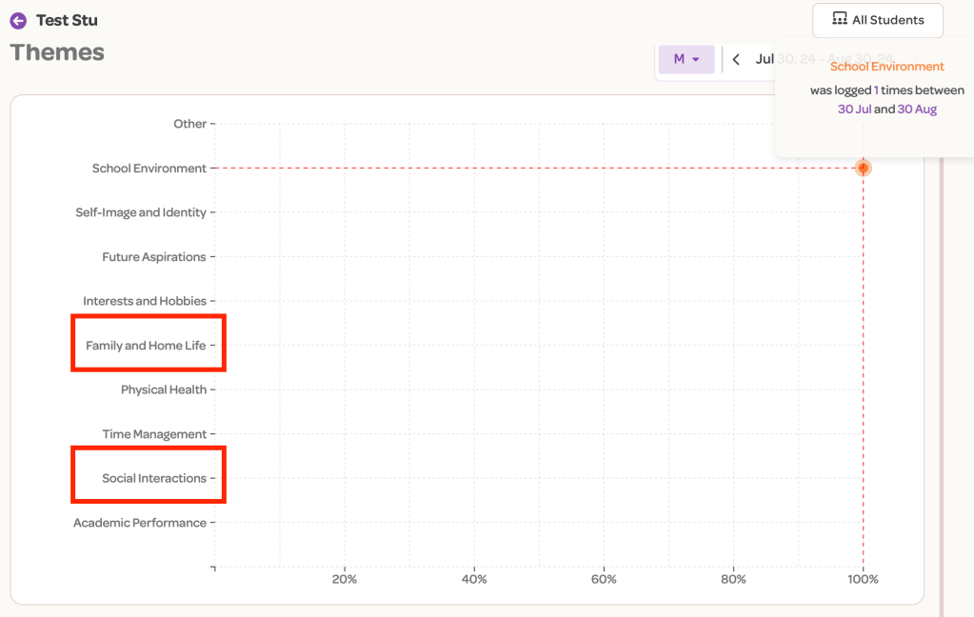Click the 30 Aug date in tooltip
This screenshot has width=974, height=617.
click(x=917, y=109)
